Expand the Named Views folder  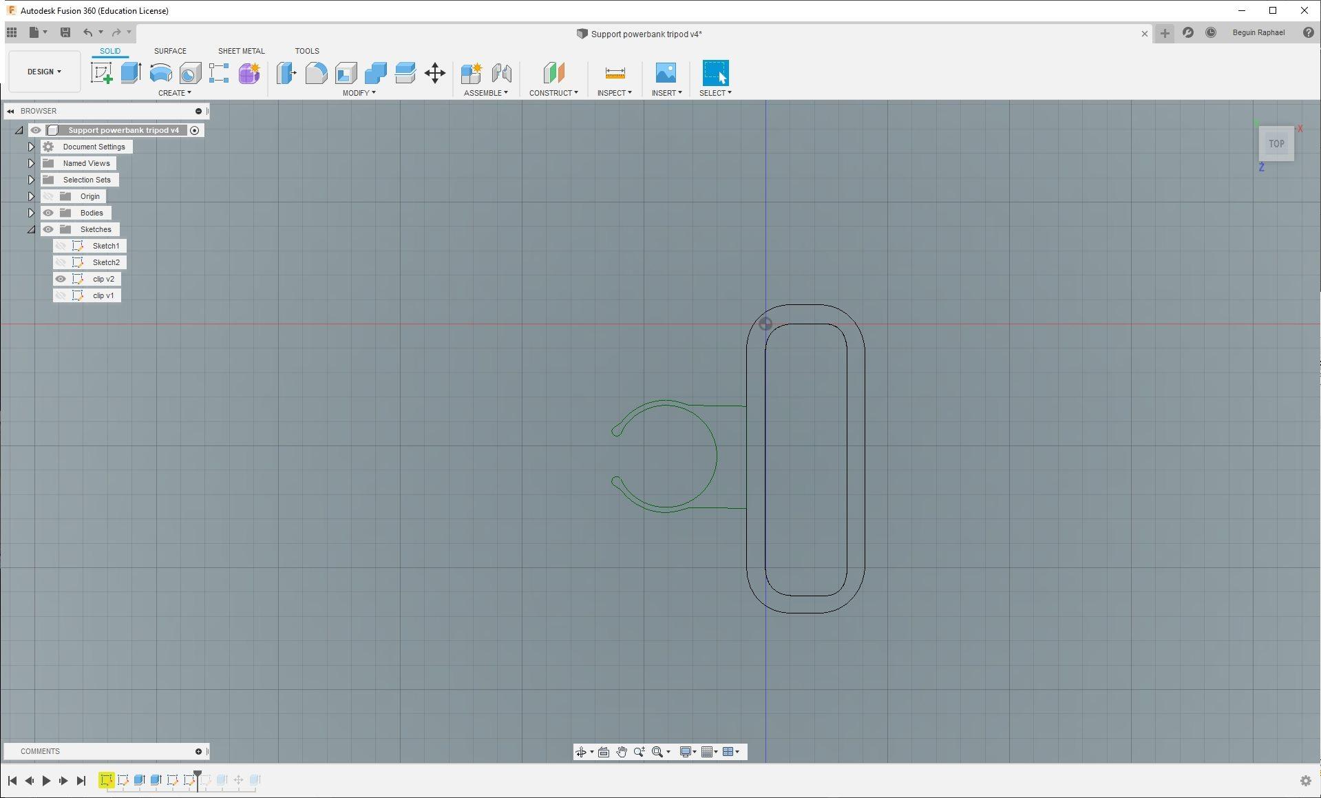31,163
